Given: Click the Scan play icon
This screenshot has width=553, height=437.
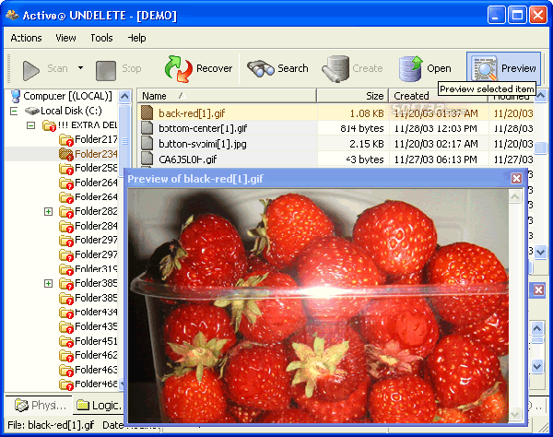Looking at the screenshot, I should click(x=30, y=70).
